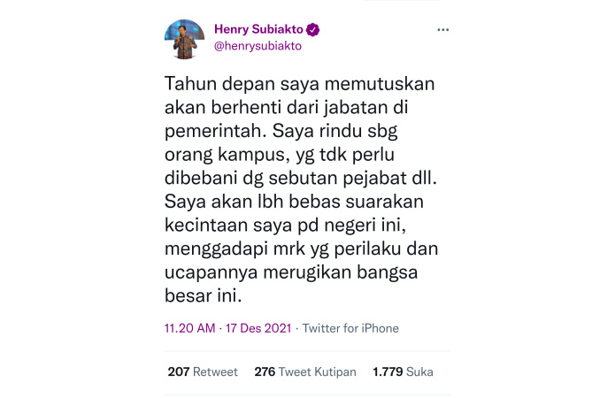This screenshot has width=615, height=398.
Task: Click the 17 Des 2021 date
Action: tap(258, 328)
